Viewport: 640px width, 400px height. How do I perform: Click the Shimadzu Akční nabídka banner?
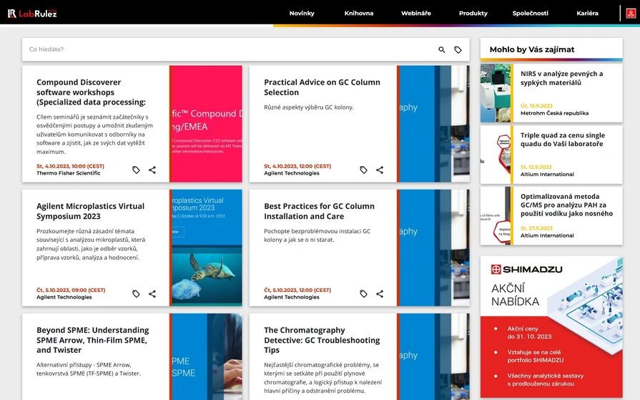pos(551,327)
